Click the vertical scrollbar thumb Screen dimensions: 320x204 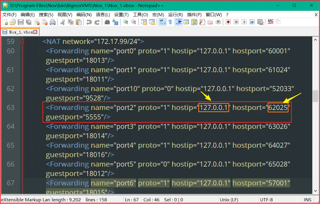pos(315,96)
